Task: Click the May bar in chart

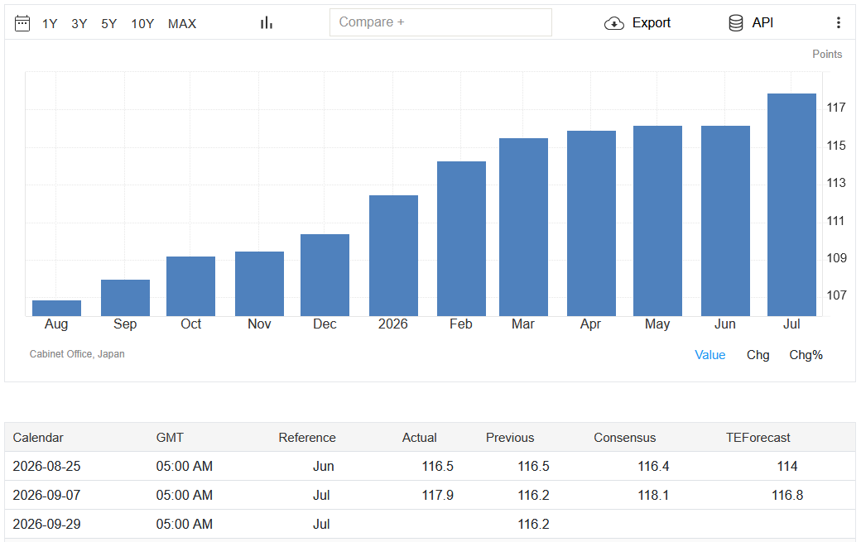Action: click(x=657, y=221)
